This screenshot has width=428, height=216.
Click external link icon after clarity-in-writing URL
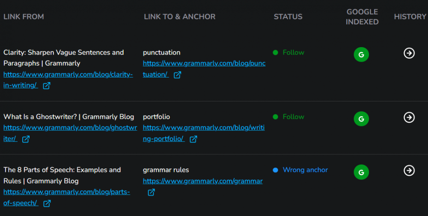pos(46,86)
